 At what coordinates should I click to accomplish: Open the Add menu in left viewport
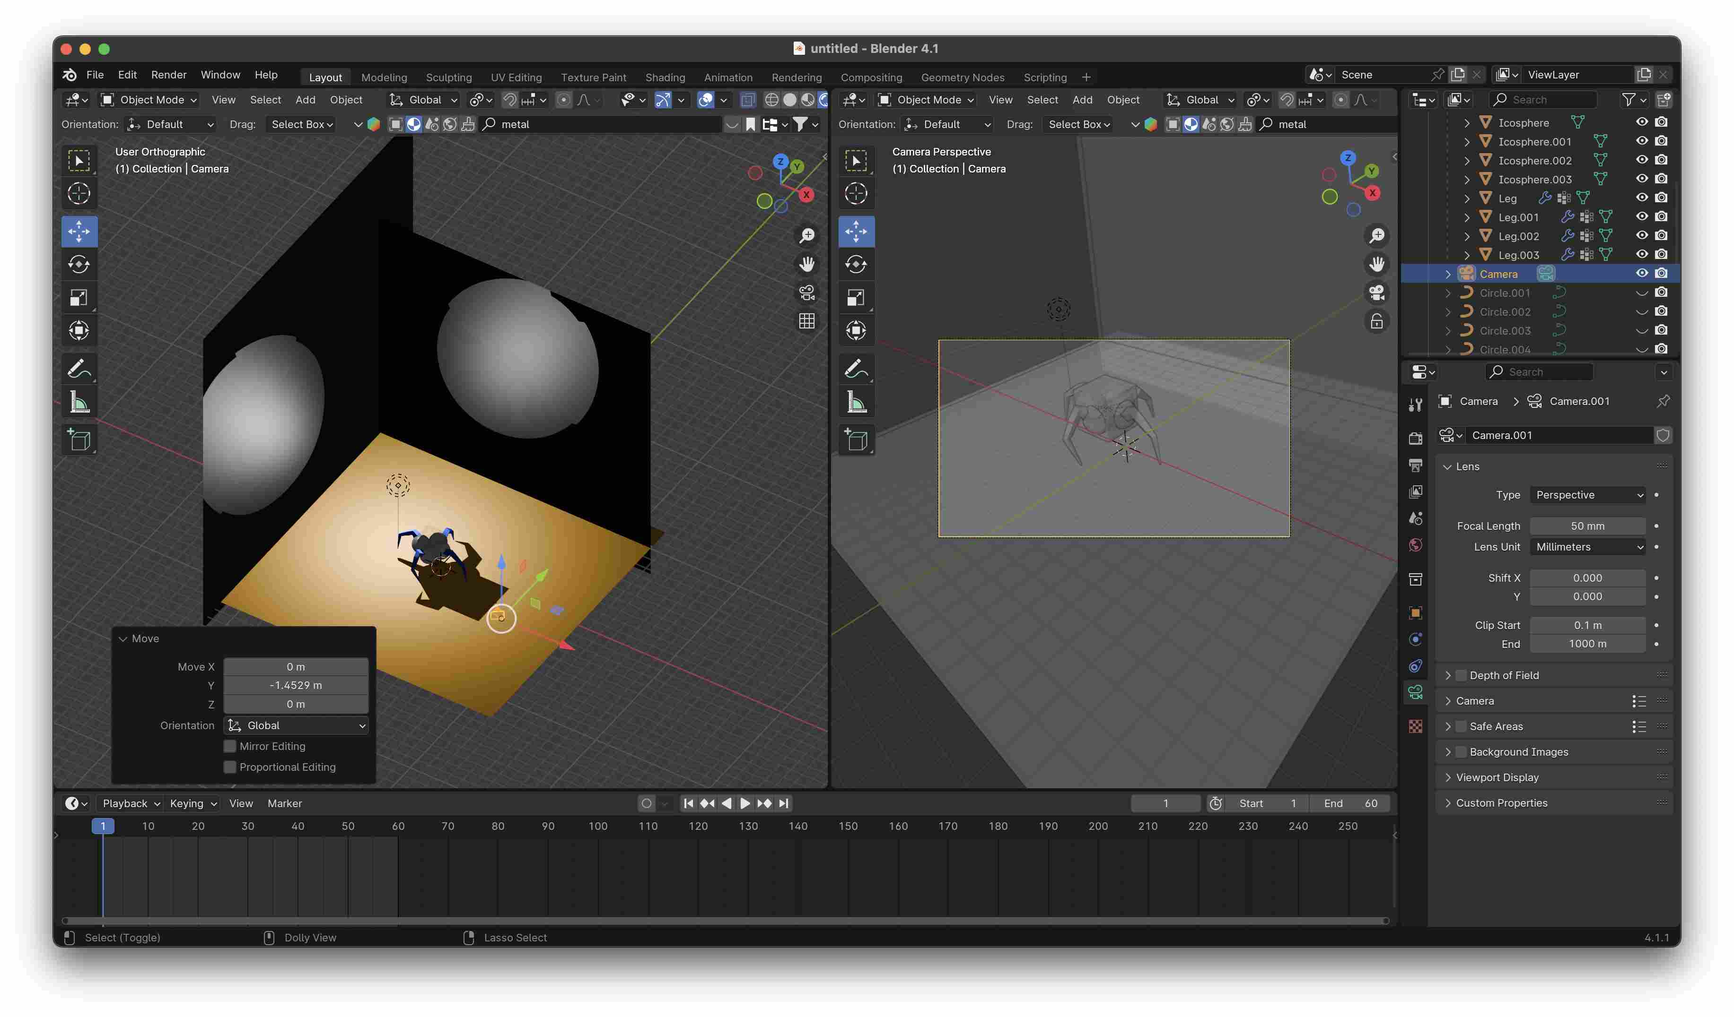point(305,100)
